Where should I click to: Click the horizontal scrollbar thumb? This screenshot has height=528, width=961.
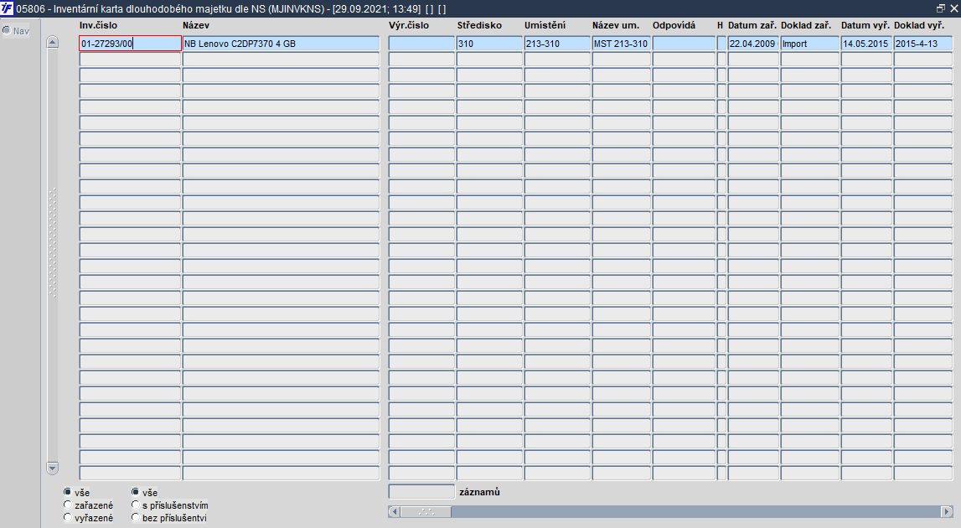tap(426, 511)
